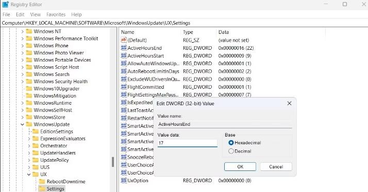Expand the WindowsRuntime tree node

pyautogui.click(x=22, y=103)
